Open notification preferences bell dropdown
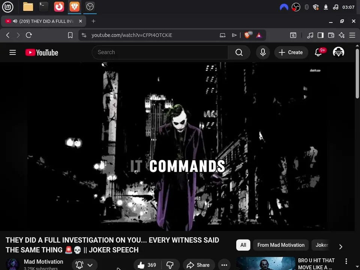The image size is (360, 270). (x=84, y=265)
